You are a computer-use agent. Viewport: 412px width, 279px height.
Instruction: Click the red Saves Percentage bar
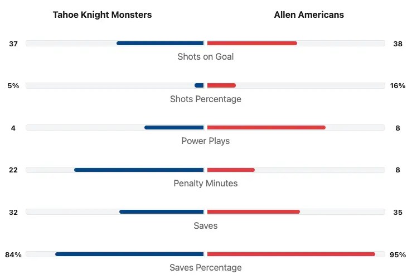pos(290,254)
